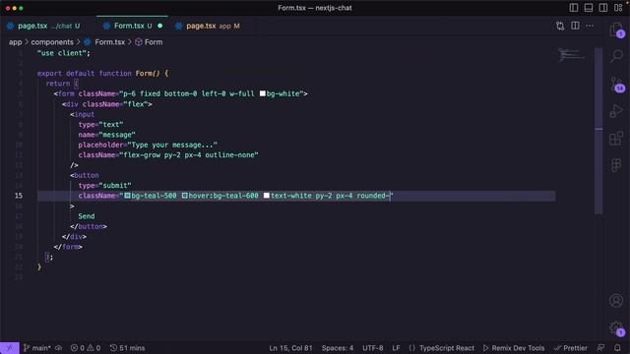Click the placeholder "Type your message..." text
Viewport: 630px width, 354px height.
point(172,145)
